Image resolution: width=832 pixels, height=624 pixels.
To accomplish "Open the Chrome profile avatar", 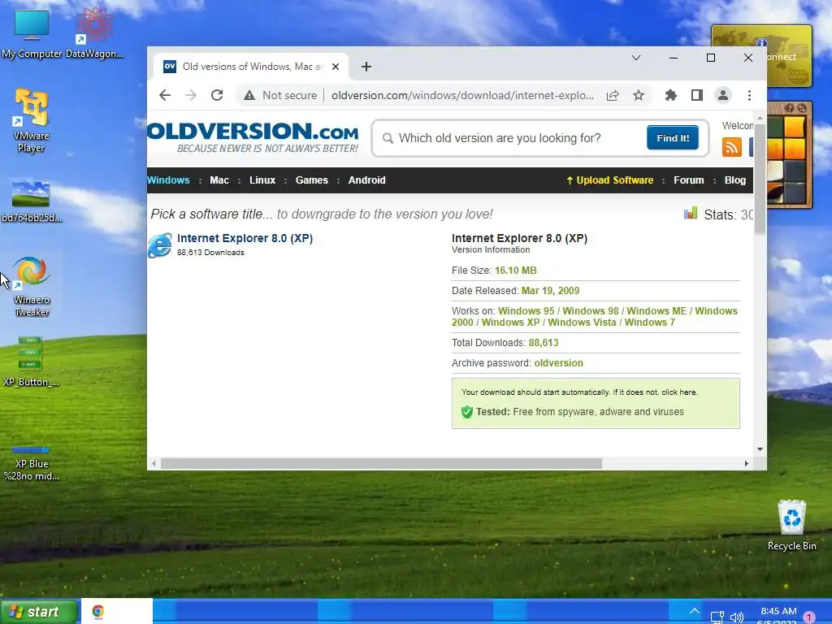I will click(x=722, y=96).
